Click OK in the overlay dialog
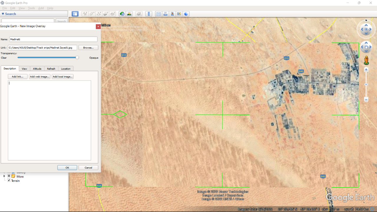This screenshot has height=212, width=377. (x=67, y=168)
